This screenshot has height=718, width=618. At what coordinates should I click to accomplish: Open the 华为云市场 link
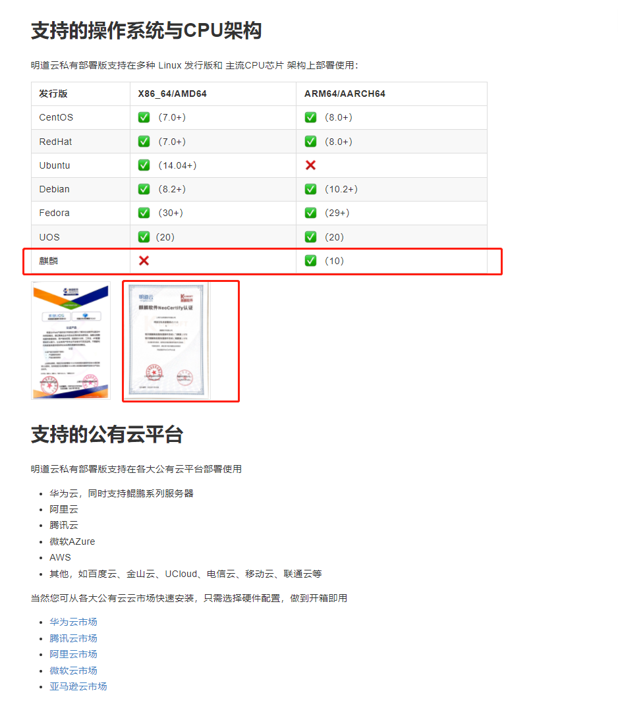click(73, 622)
